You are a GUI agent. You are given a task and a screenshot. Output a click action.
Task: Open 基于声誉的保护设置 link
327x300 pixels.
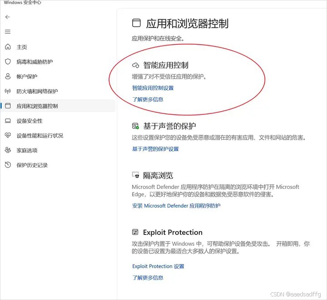tap(155, 149)
